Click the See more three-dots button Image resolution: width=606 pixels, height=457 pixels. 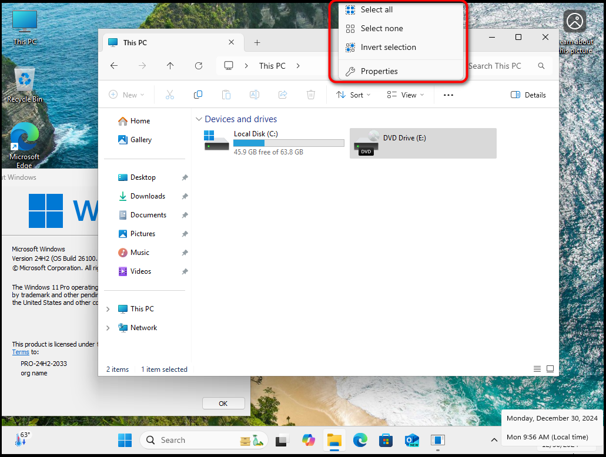click(x=448, y=95)
